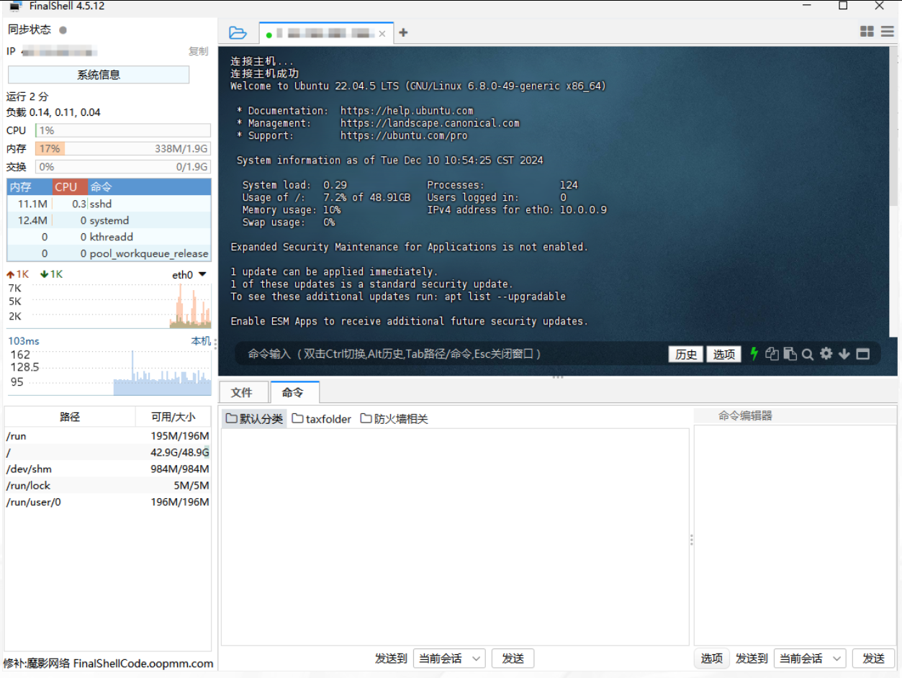Image resolution: width=902 pixels, height=678 pixels.
Task: Switch to the 文件 tab
Action: click(x=242, y=392)
